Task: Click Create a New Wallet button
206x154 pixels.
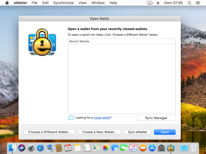Action: click(100, 132)
